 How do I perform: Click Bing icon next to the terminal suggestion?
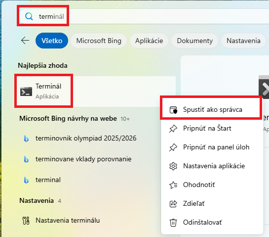tap(26, 180)
